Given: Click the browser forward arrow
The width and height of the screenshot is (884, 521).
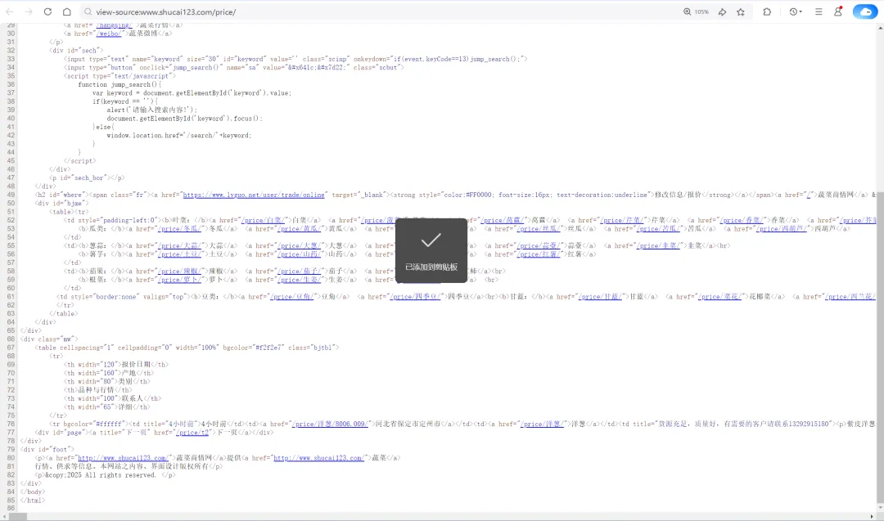Looking at the screenshot, I should coord(29,11).
